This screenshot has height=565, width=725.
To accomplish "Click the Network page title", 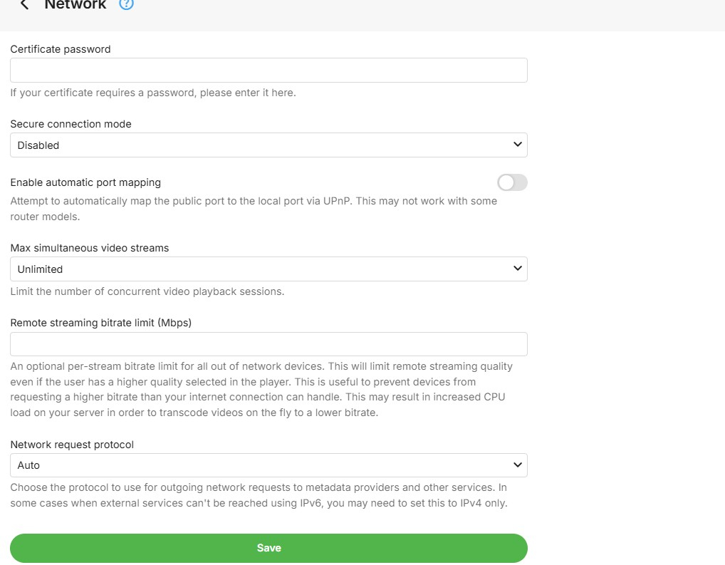I will pyautogui.click(x=75, y=5).
